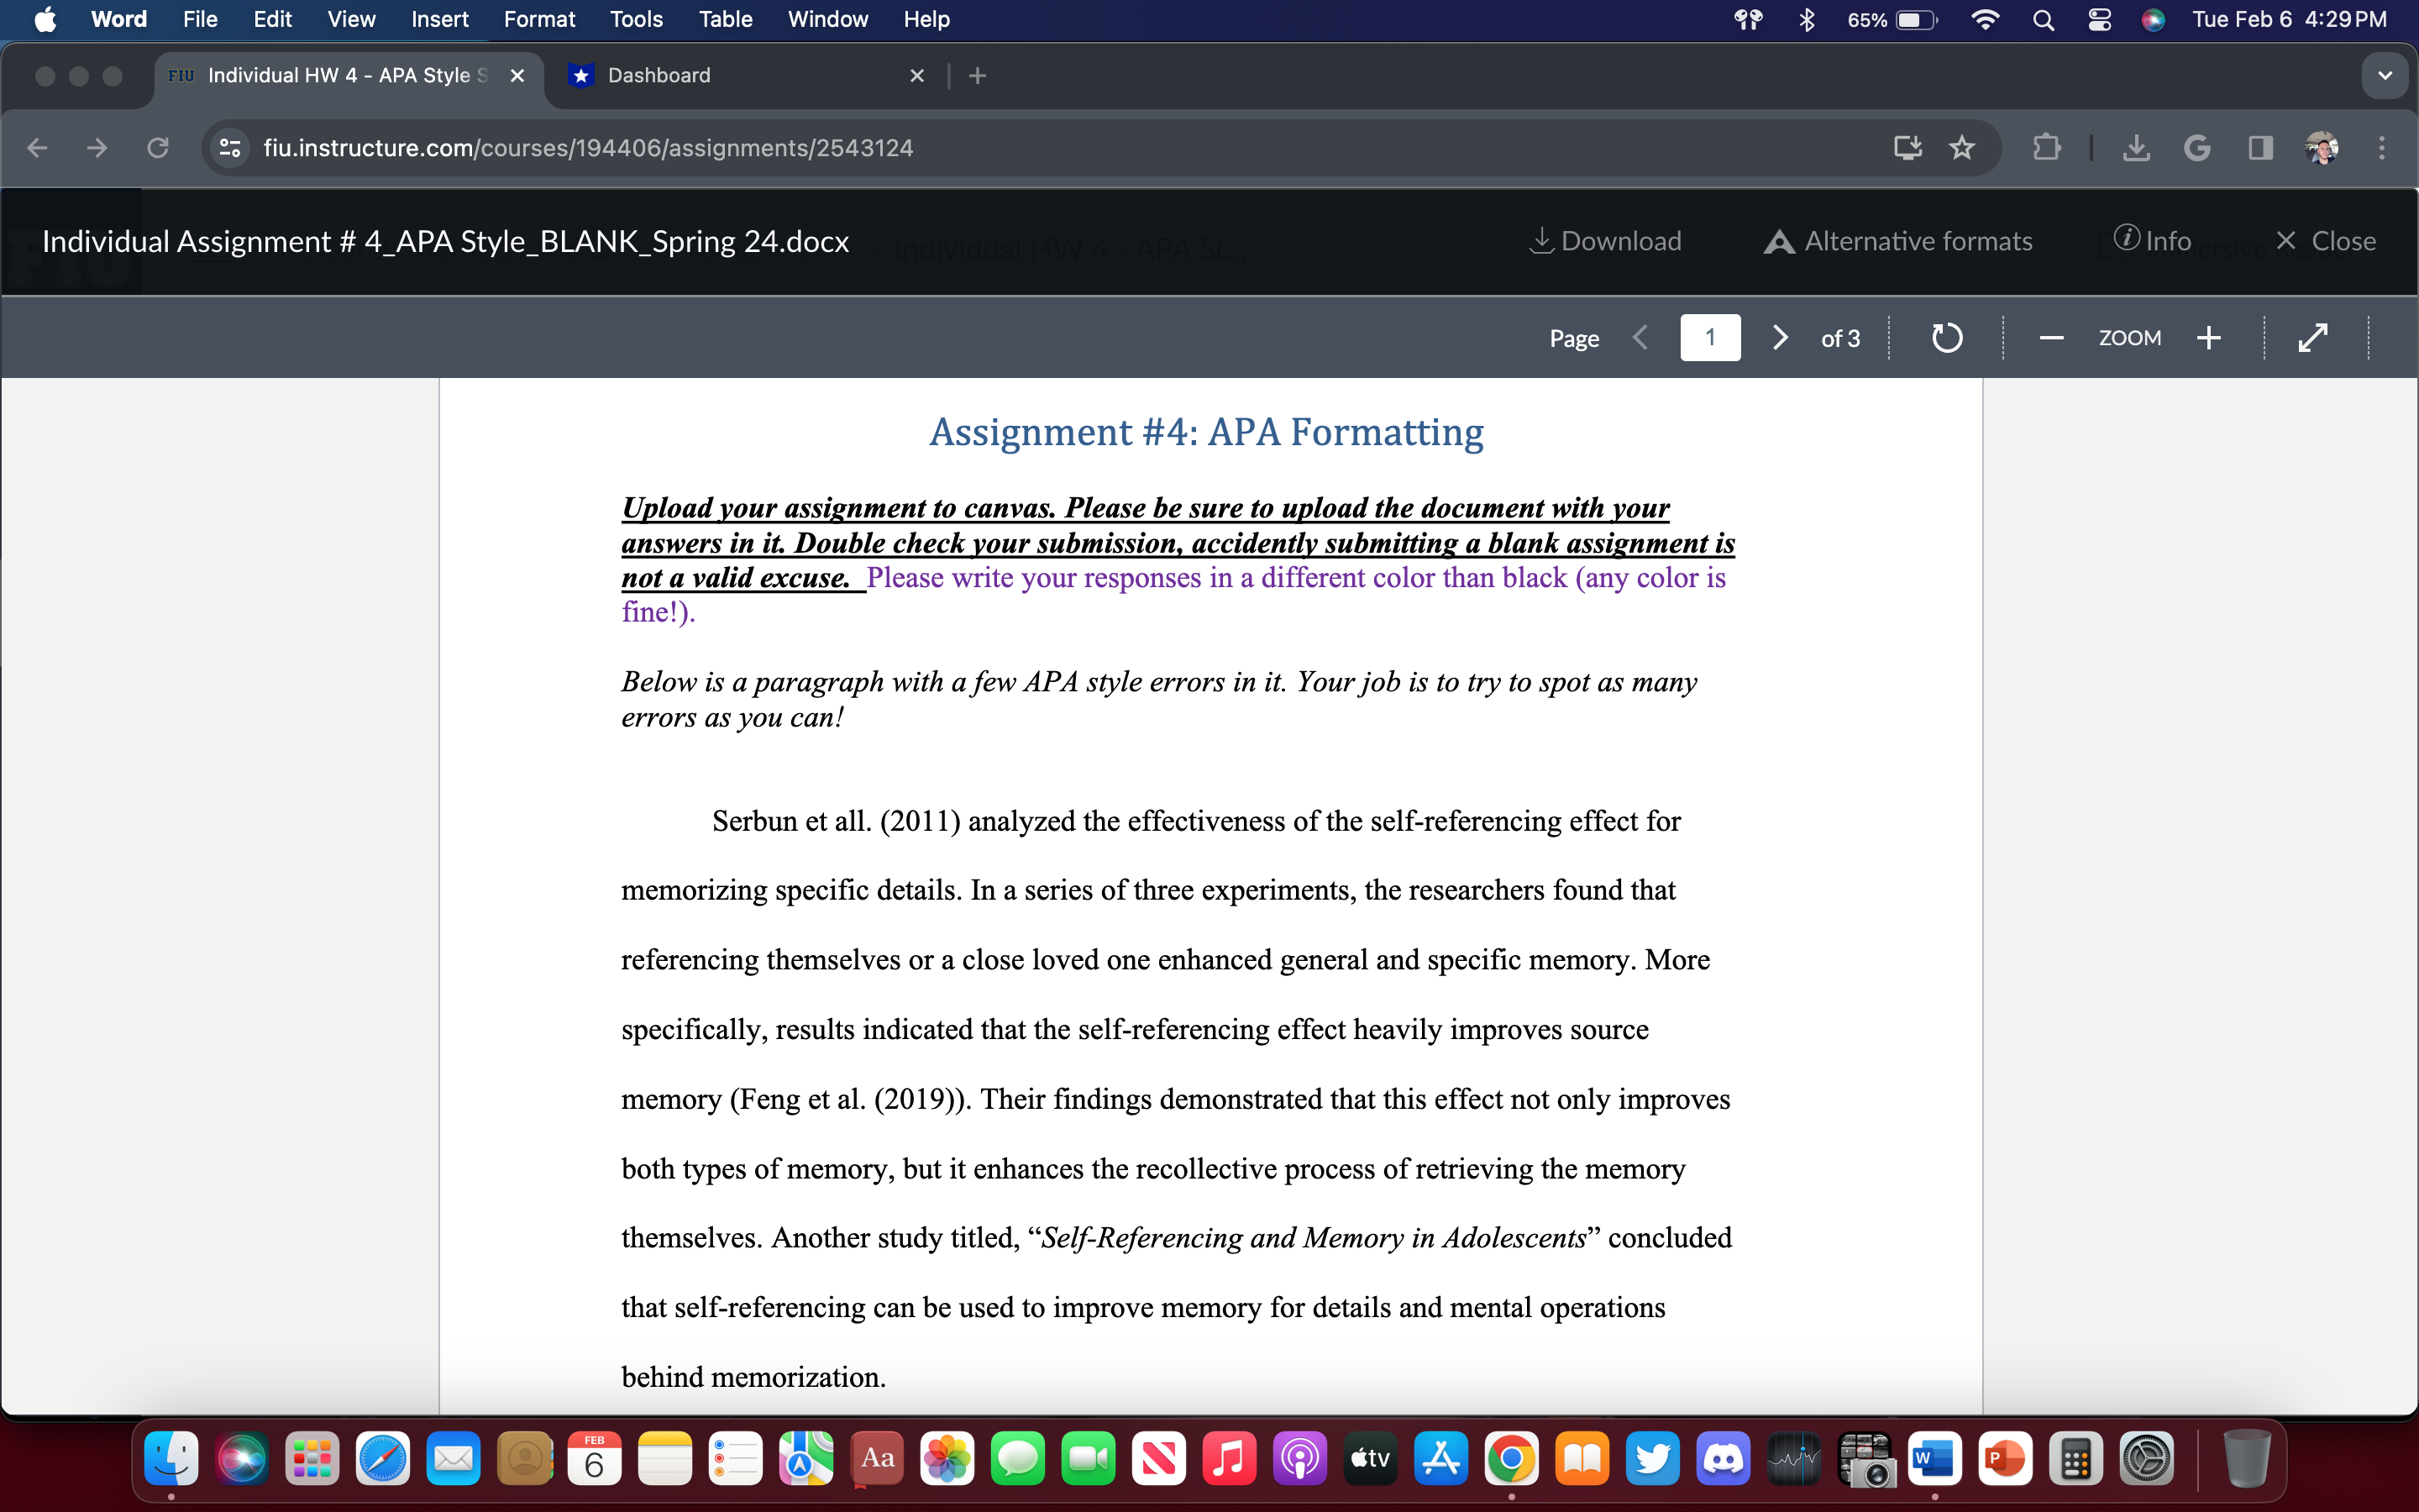Download the assignment document
2419x1512 pixels.
click(x=1604, y=240)
